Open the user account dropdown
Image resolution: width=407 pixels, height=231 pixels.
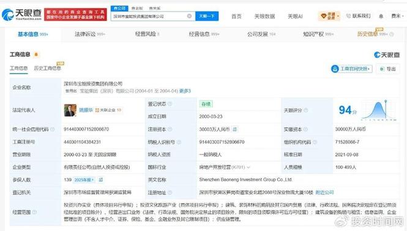point(397,16)
